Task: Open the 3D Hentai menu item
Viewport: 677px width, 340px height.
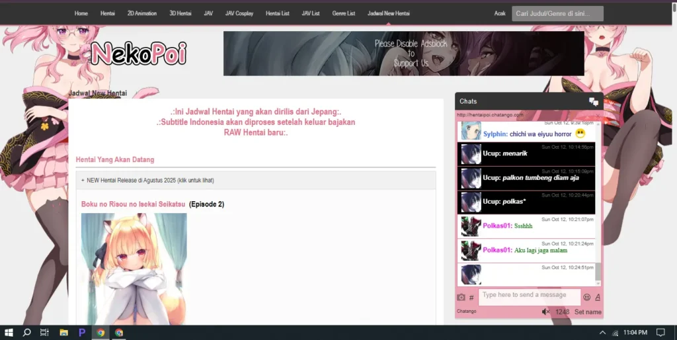Action: tap(180, 13)
